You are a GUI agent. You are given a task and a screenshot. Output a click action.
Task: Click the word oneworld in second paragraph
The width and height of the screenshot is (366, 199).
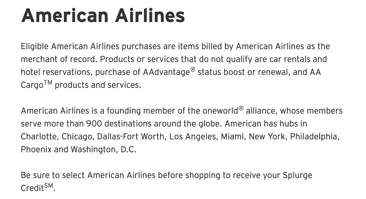pyautogui.click(x=220, y=111)
